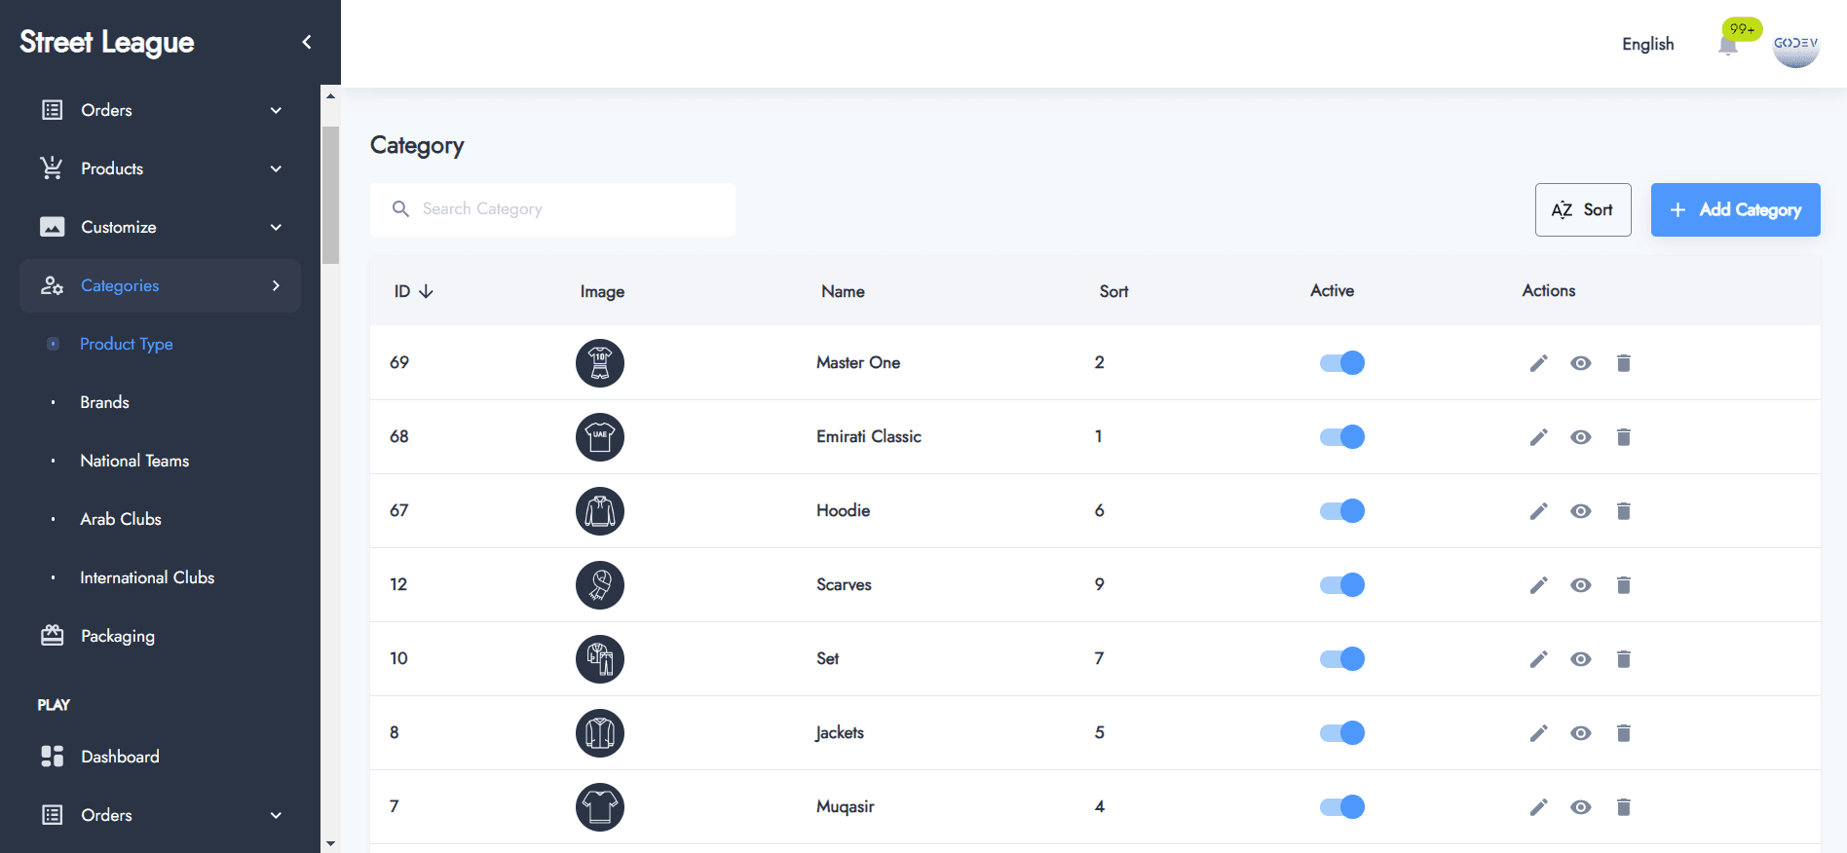This screenshot has width=1847, height=853.
Task: View the Scarves category details
Action: click(1581, 585)
